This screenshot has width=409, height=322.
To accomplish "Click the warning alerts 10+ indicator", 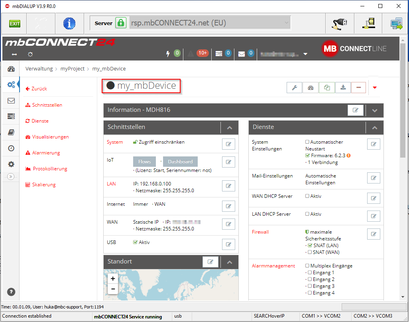I will pyautogui.click(x=203, y=53).
